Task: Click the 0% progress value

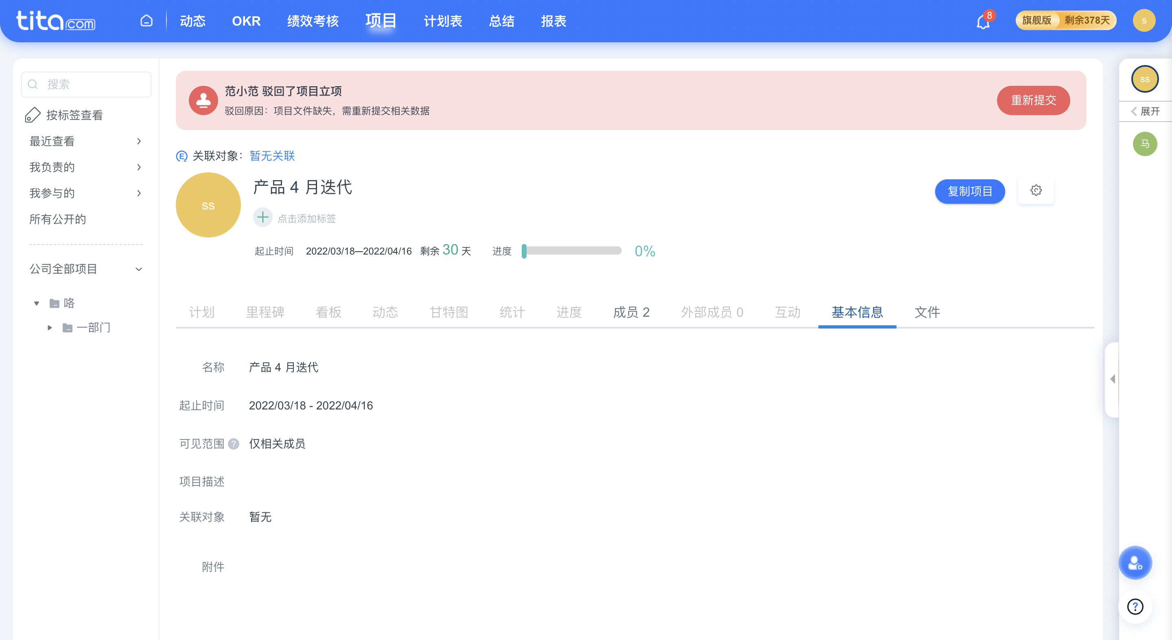Action: 645,251
